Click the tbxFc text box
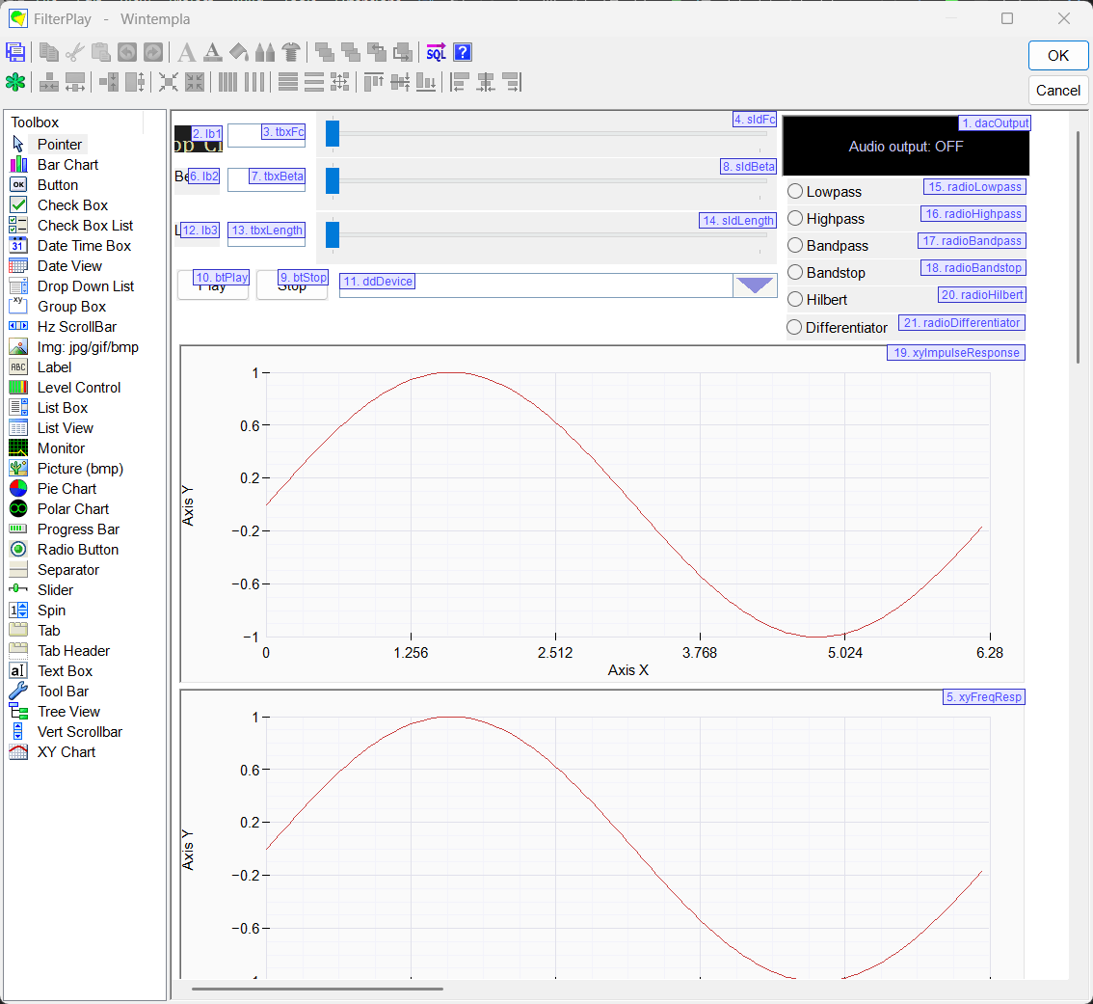This screenshot has width=1093, height=1004. click(266, 135)
